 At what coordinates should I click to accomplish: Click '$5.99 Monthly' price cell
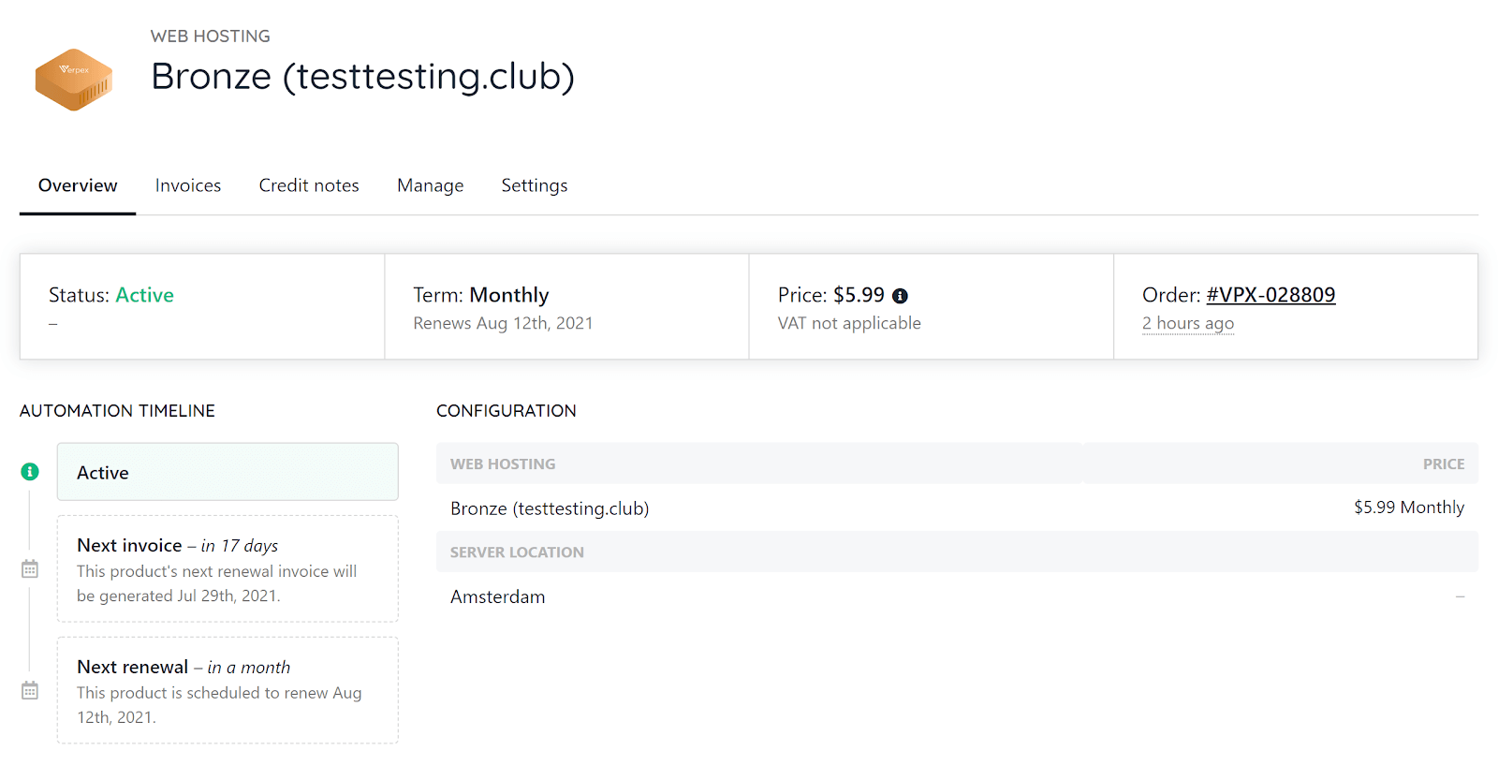(1409, 508)
